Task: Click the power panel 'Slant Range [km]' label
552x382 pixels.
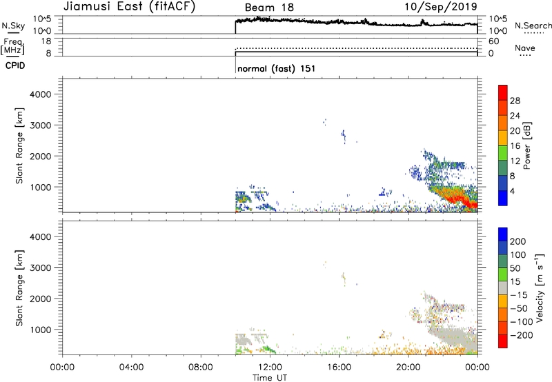Action: click(x=19, y=145)
